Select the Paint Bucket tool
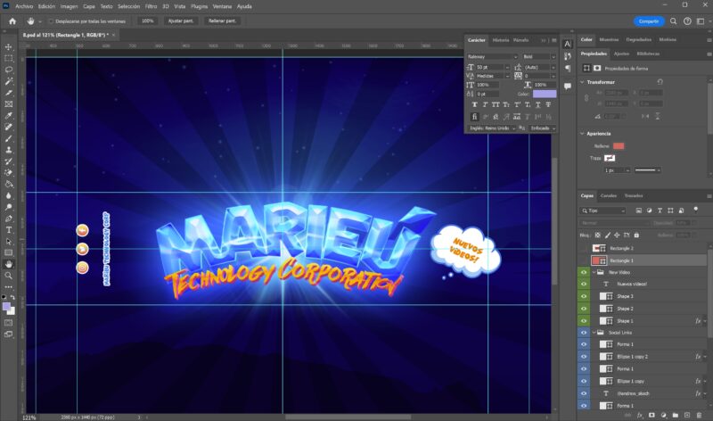The image size is (713, 421). pyautogui.click(x=9, y=185)
